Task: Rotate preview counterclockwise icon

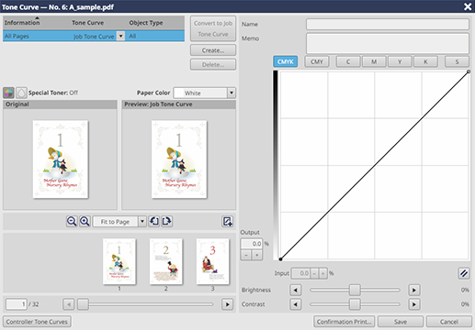Action: (x=154, y=221)
